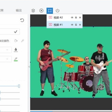Click the paint bucket icon

click(x=16, y=41)
